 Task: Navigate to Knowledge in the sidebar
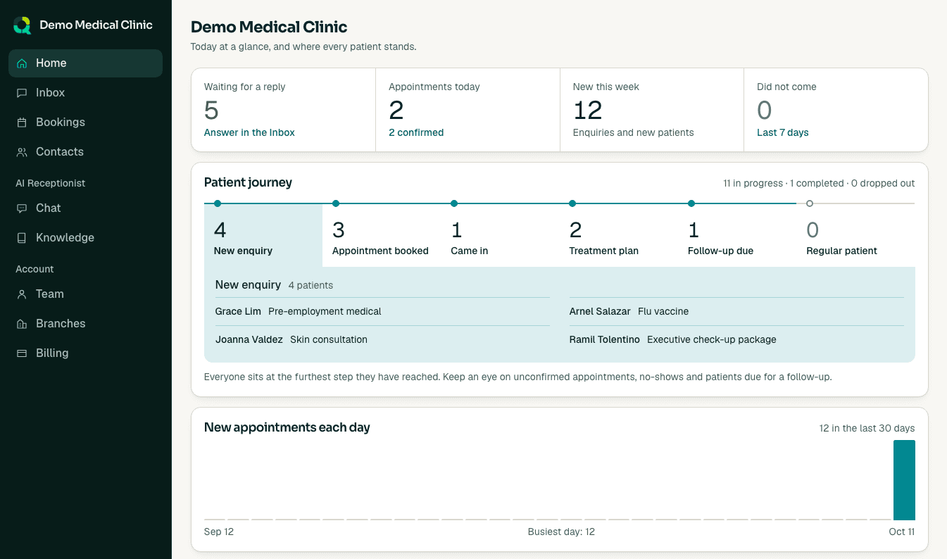tap(85, 238)
